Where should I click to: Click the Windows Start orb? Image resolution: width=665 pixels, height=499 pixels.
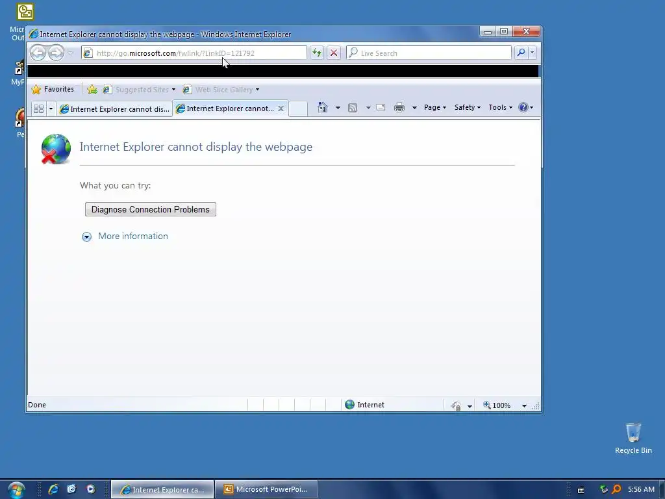coord(16,490)
